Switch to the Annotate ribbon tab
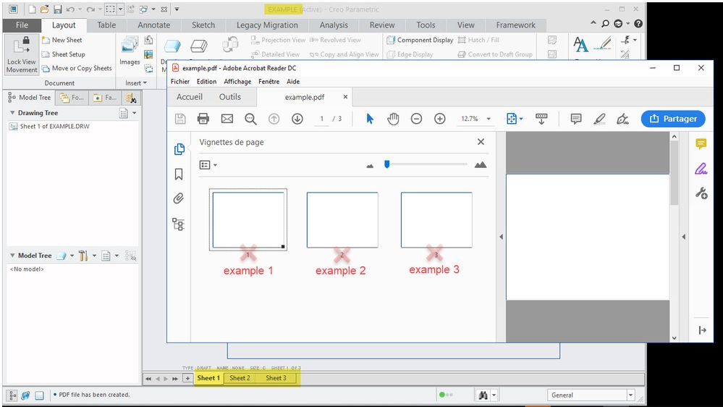This screenshot has height=407, width=723. tap(153, 25)
